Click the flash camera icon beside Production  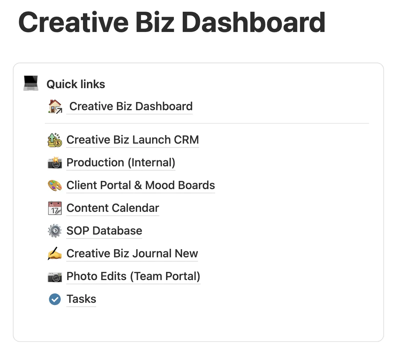(55, 162)
